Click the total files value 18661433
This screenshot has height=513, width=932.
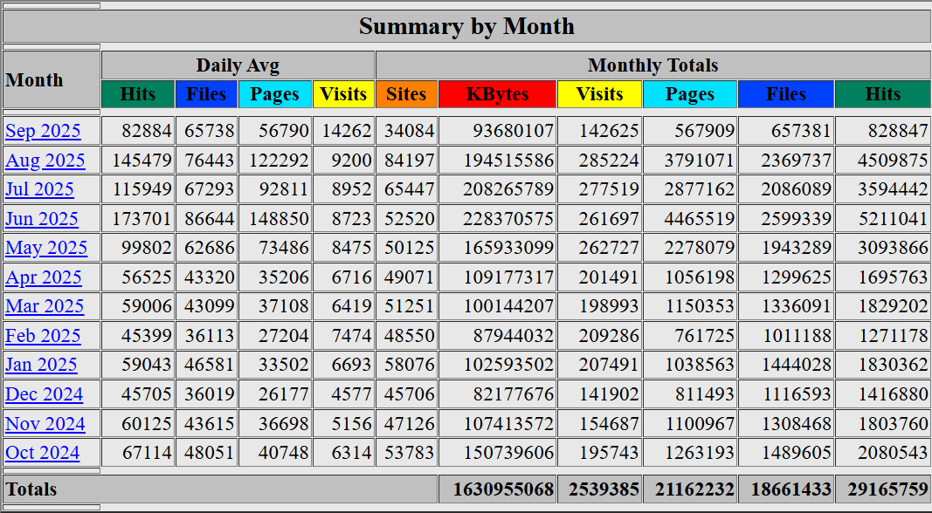[x=791, y=489]
